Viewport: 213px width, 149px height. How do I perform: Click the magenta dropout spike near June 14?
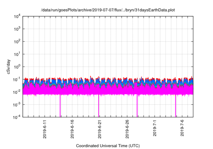pyautogui.click(x=60, y=106)
